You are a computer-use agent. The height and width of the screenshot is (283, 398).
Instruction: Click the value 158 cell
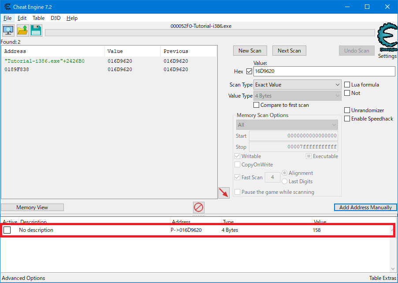(x=316, y=230)
